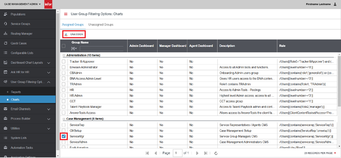Click the Group Name filter field
The height and width of the screenshot is (158, 341).
(x=101, y=49)
